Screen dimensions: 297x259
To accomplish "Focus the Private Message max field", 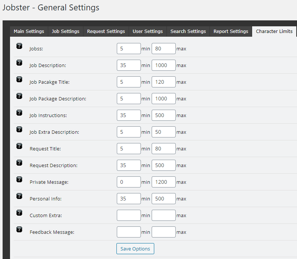I will [x=164, y=182].
